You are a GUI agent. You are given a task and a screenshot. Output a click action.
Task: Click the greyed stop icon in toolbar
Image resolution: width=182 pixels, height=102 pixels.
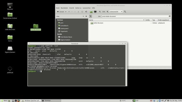tap(82, 12)
